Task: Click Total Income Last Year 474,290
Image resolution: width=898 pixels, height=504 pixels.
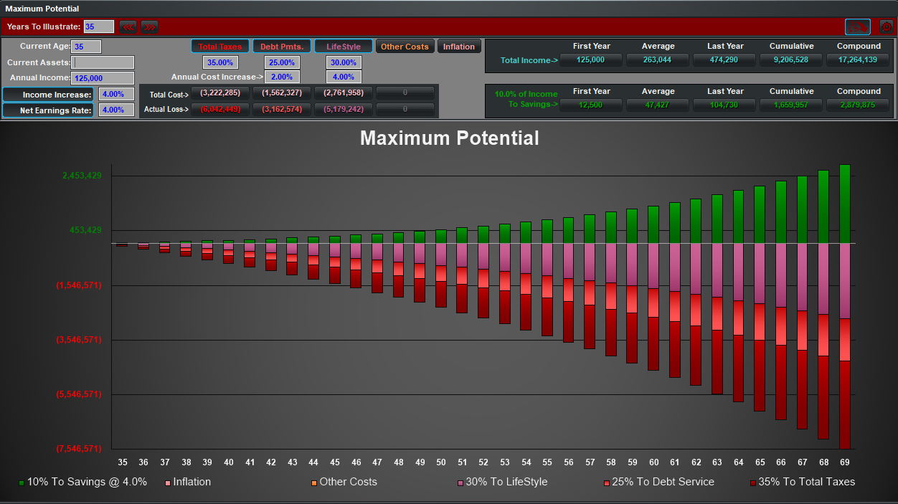Action: click(x=725, y=60)
